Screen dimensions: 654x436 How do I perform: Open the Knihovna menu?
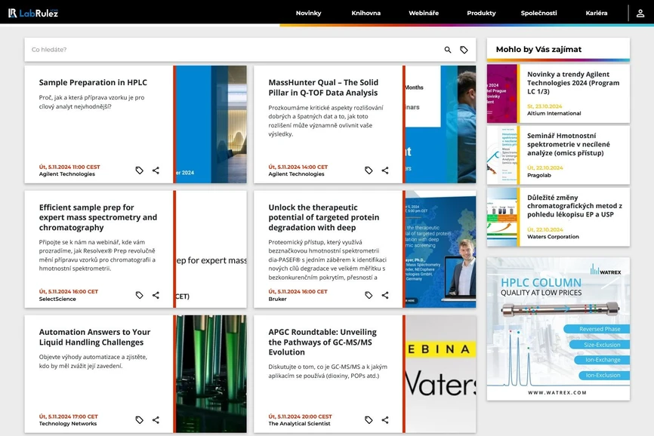pos(366,13)
